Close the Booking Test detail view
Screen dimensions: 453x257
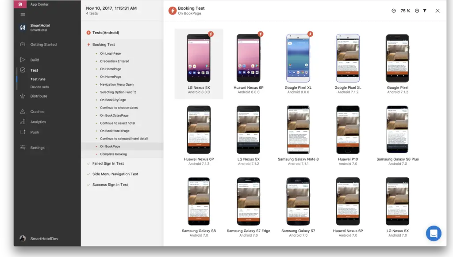click(438, 11)
